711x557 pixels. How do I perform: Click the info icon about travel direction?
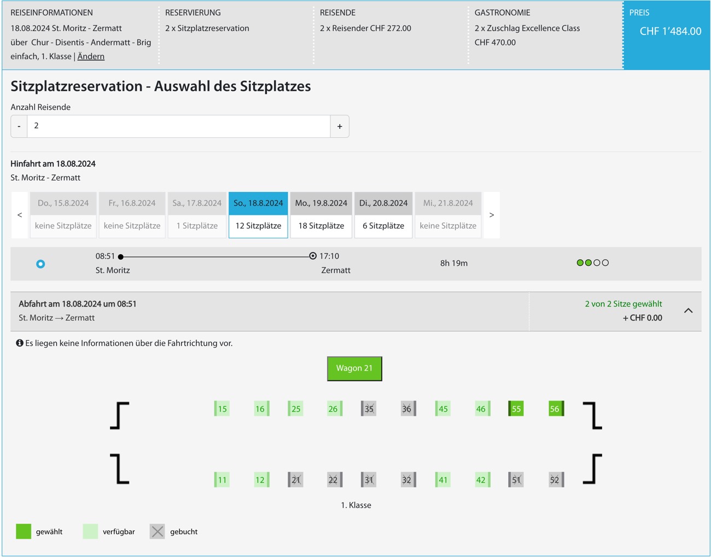[20, 343]
